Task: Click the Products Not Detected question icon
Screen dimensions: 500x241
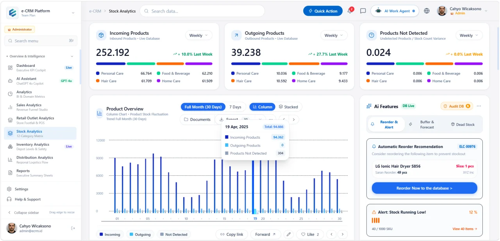Action: (x=371, y=35)
